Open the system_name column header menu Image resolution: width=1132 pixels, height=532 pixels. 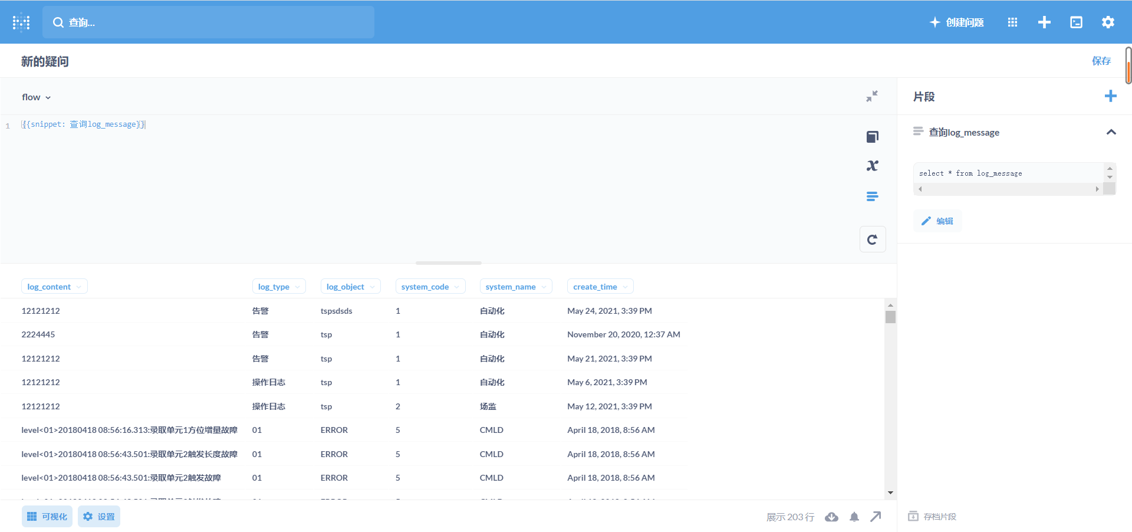(516, 287)
